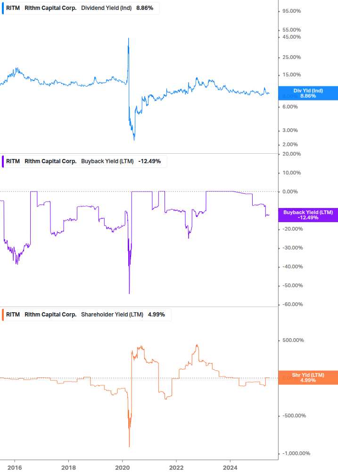Click the Buyback Yield (LTM) legend label
This screenshot has height=474, width=338.
[107, 161]
